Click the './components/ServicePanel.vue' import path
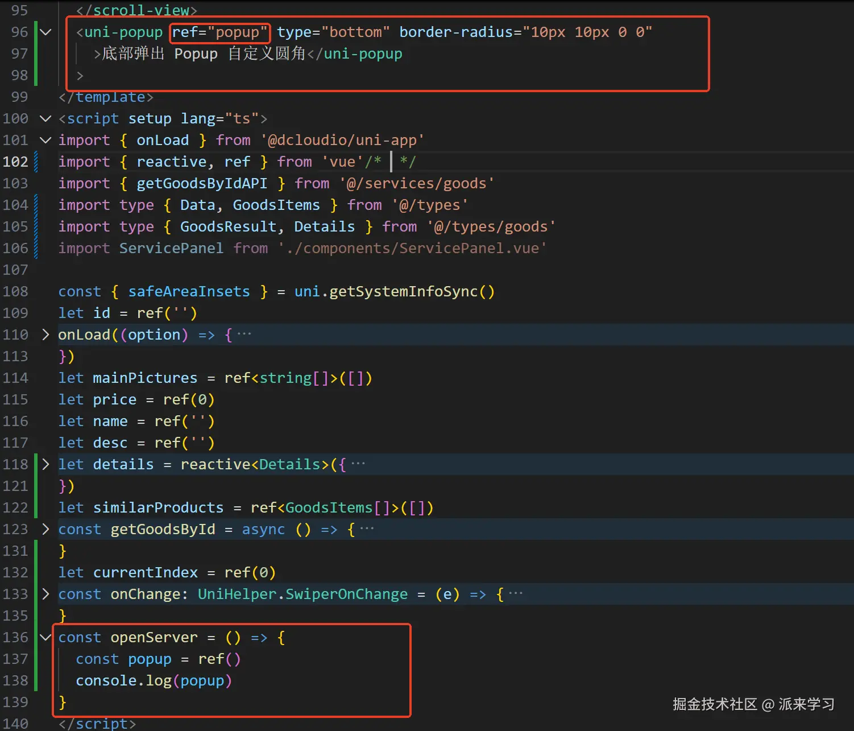 pyautogui.click(x=412, y=249)
